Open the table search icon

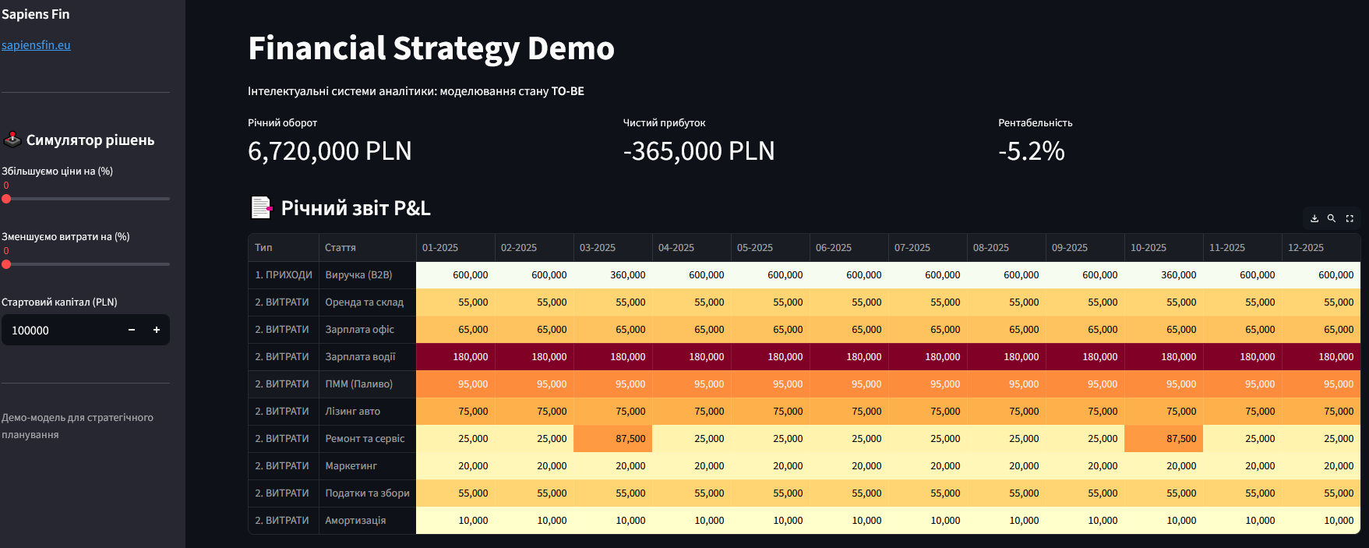[1332, 219]
